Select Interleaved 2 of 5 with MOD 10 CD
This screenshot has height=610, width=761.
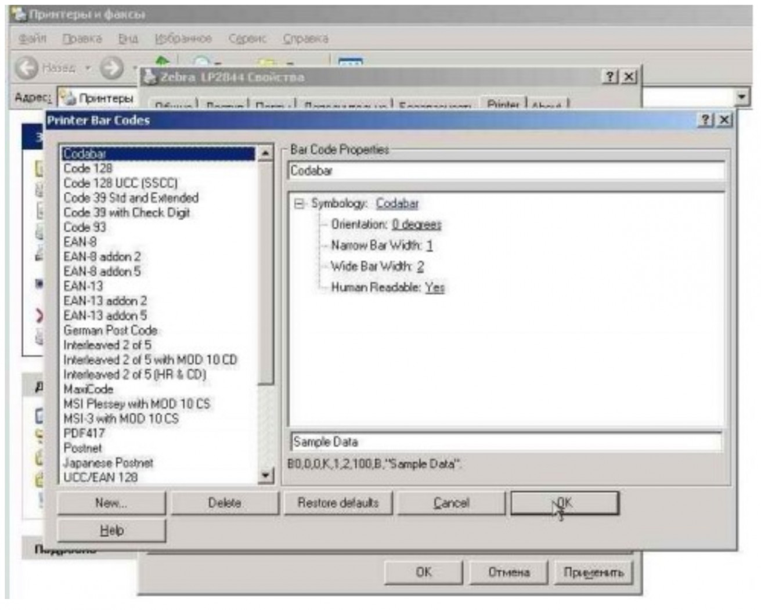(150, 360)
